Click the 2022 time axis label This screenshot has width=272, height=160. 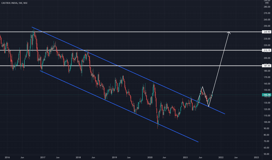coord(221,157)
